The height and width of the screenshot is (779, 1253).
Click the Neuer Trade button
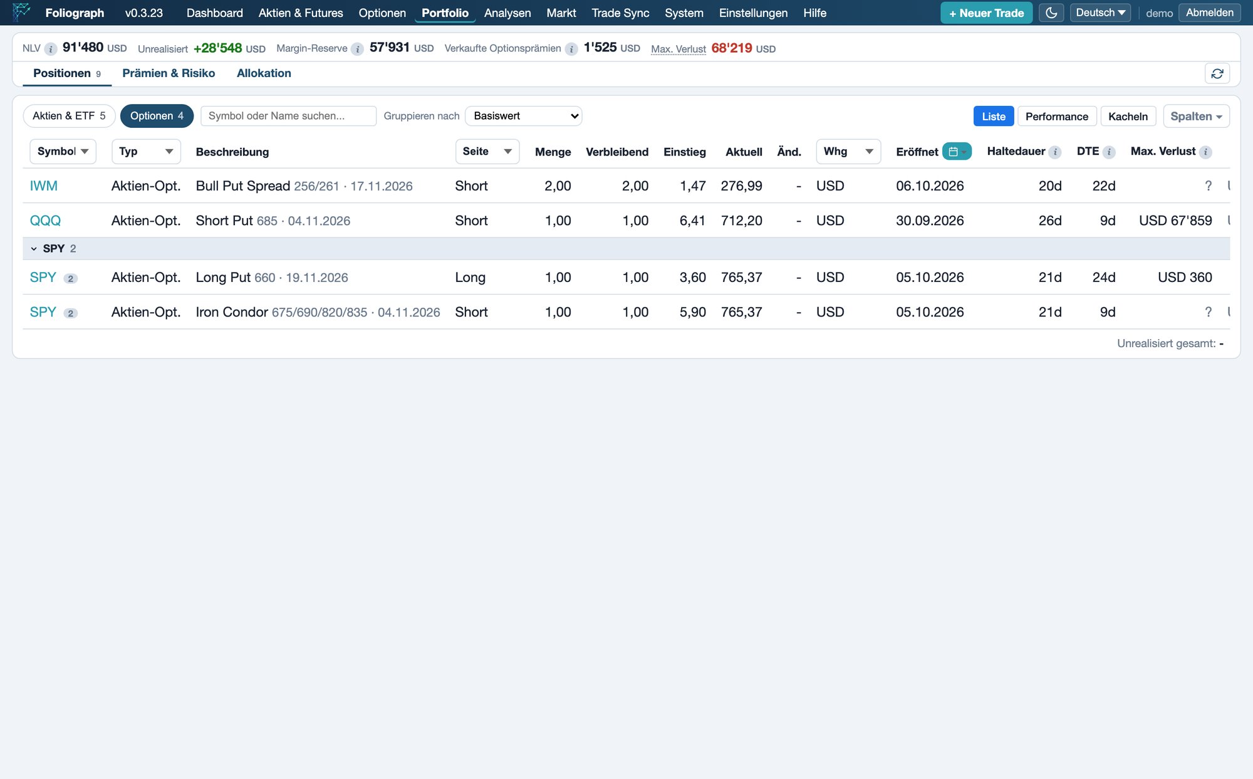pyautogui.click(x=986, y=13)
